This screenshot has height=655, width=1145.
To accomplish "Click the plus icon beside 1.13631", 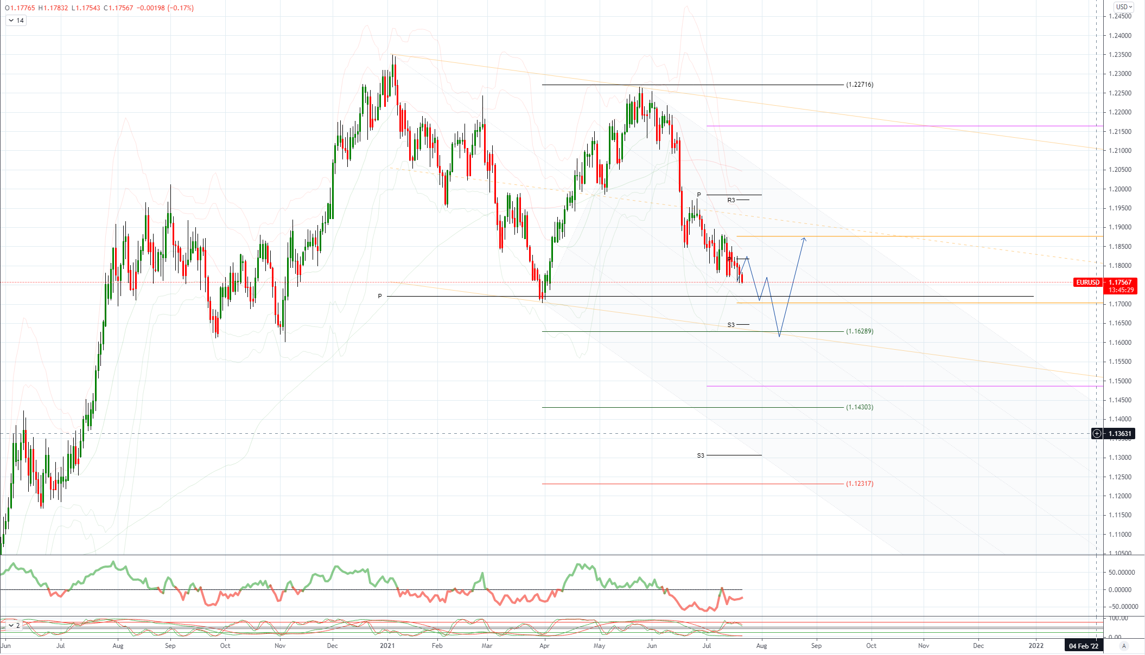I will pos(1097,433).
